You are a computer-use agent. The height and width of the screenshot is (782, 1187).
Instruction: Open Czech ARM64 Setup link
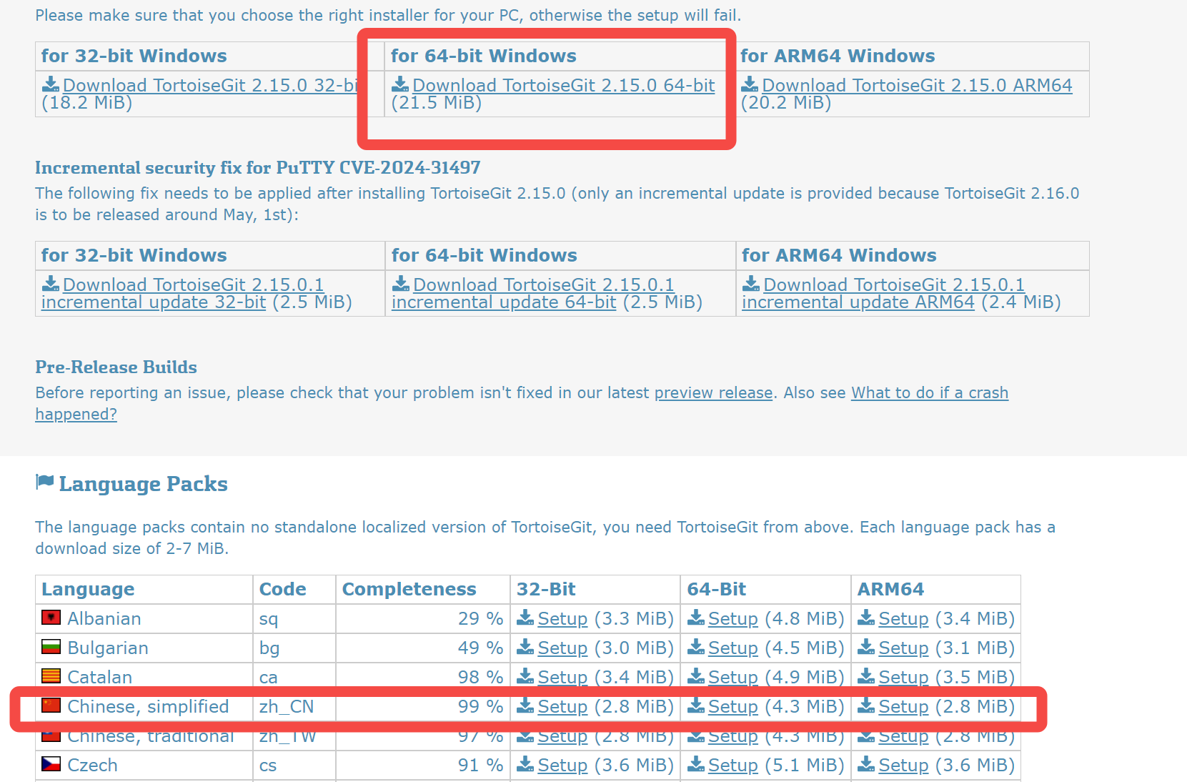[x=903, y=765]
